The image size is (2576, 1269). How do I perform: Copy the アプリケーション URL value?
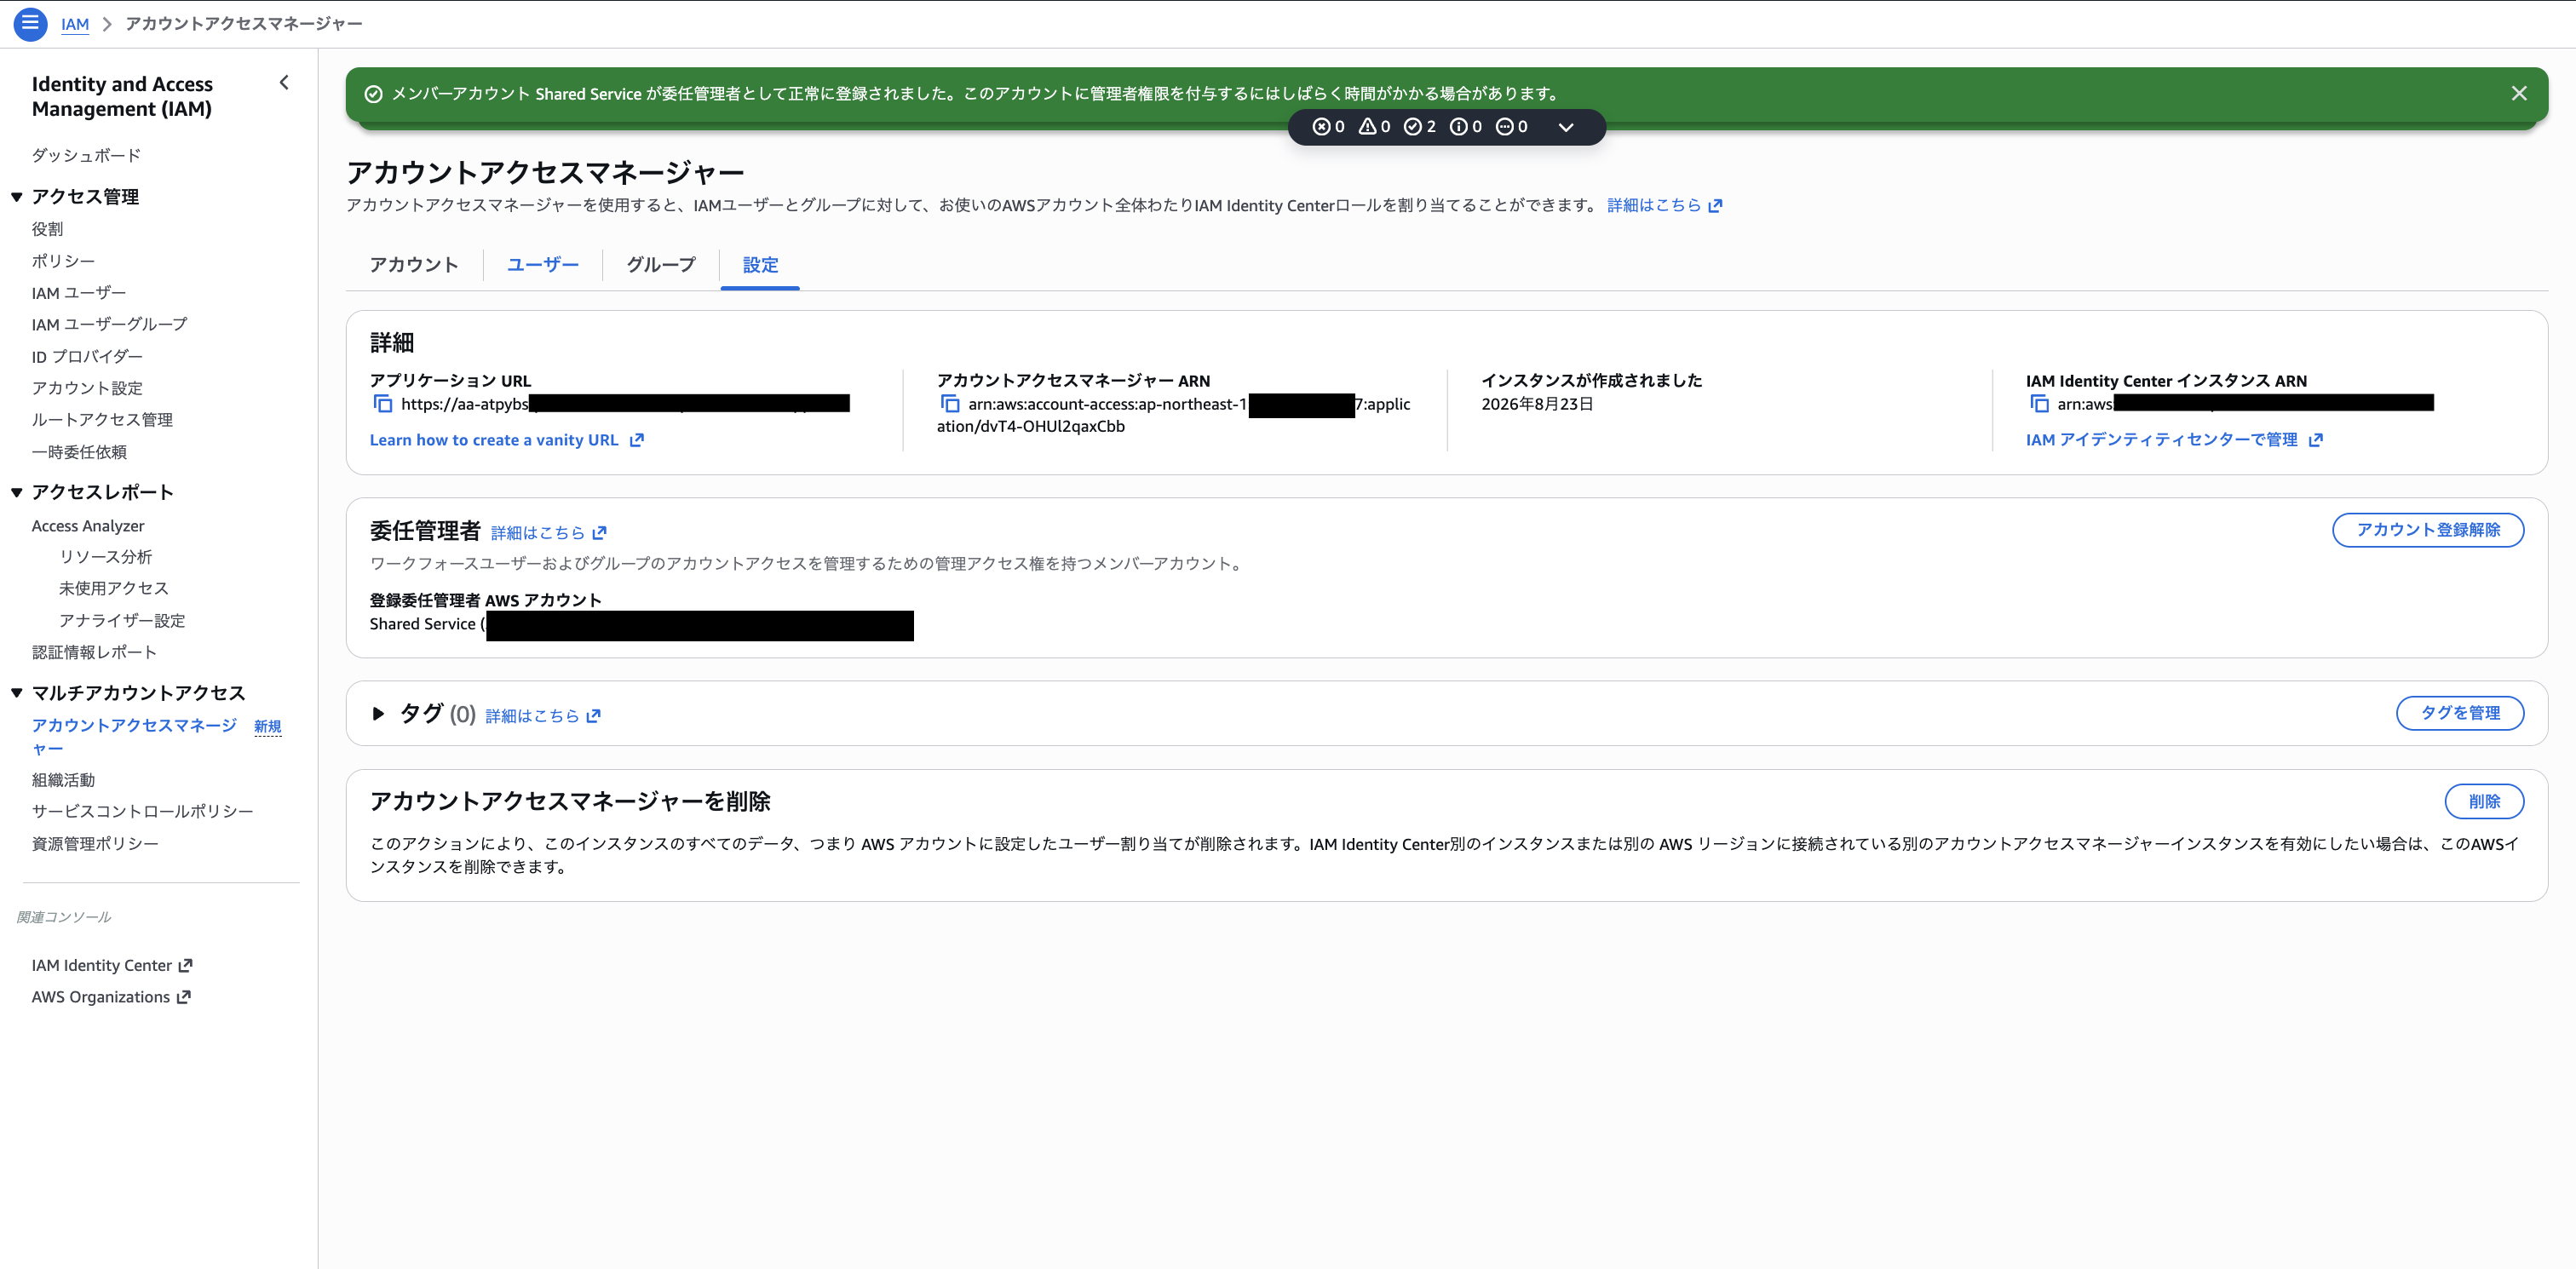click(x=382, y=404)
